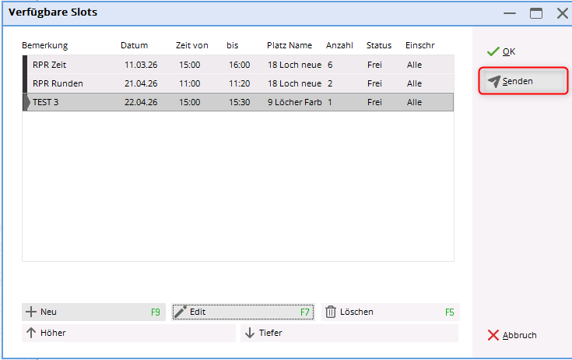Click the Status column header
The image size is (572, 360).
(379, 45)
